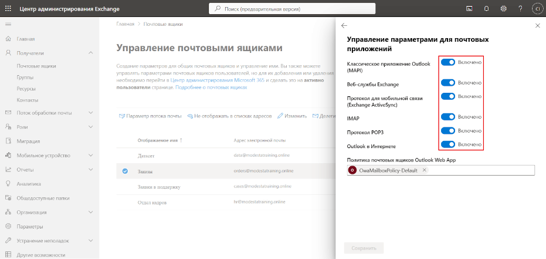546x259 pixels.
Task: Click the Устранение неполадок wrench icon
Action: [8, 241]
